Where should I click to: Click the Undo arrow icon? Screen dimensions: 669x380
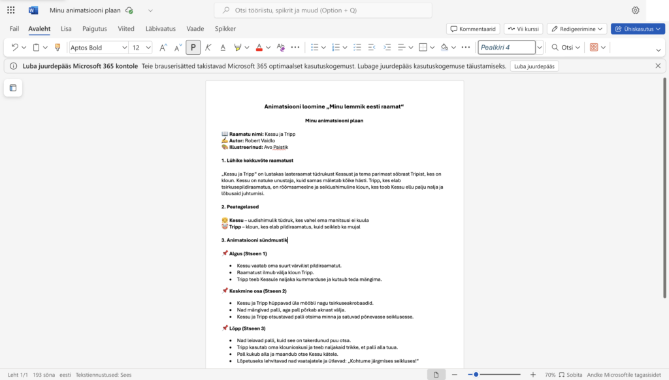tap(14, 48)
